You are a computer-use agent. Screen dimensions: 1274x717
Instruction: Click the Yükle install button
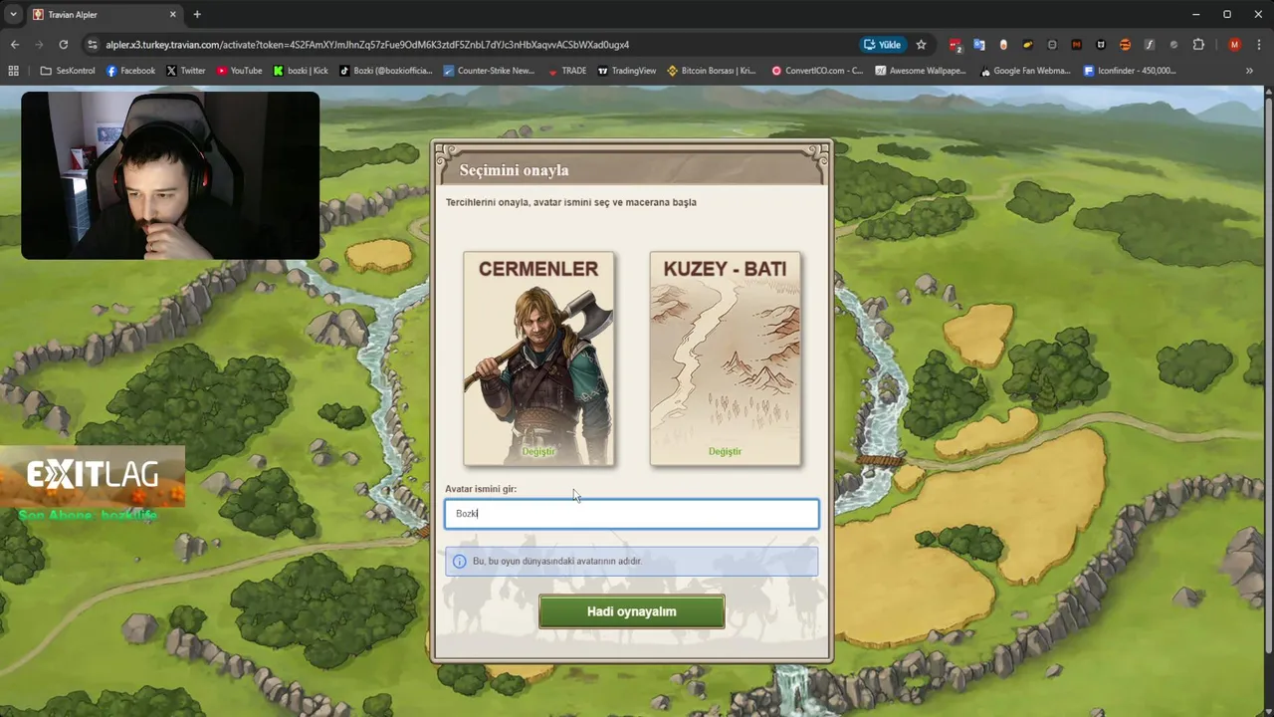(x=882, y=45)
